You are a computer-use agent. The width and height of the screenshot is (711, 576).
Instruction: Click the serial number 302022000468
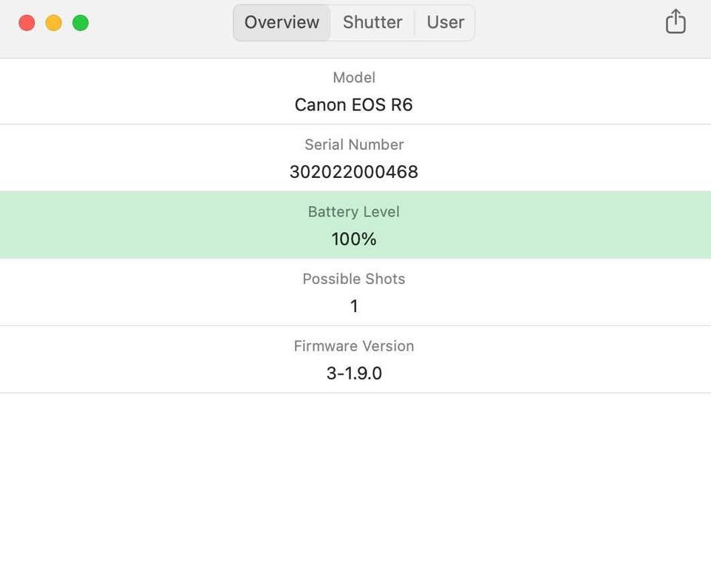[354, 172]
